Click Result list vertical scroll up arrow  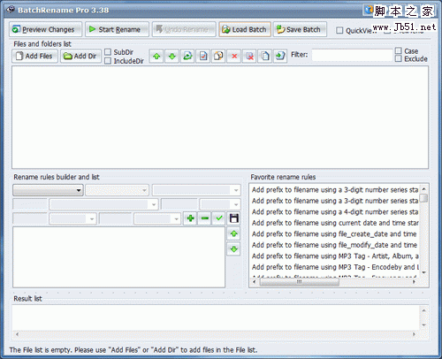(423, 310)
